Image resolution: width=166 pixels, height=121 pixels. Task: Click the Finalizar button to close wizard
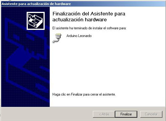[x=126, y=114]
